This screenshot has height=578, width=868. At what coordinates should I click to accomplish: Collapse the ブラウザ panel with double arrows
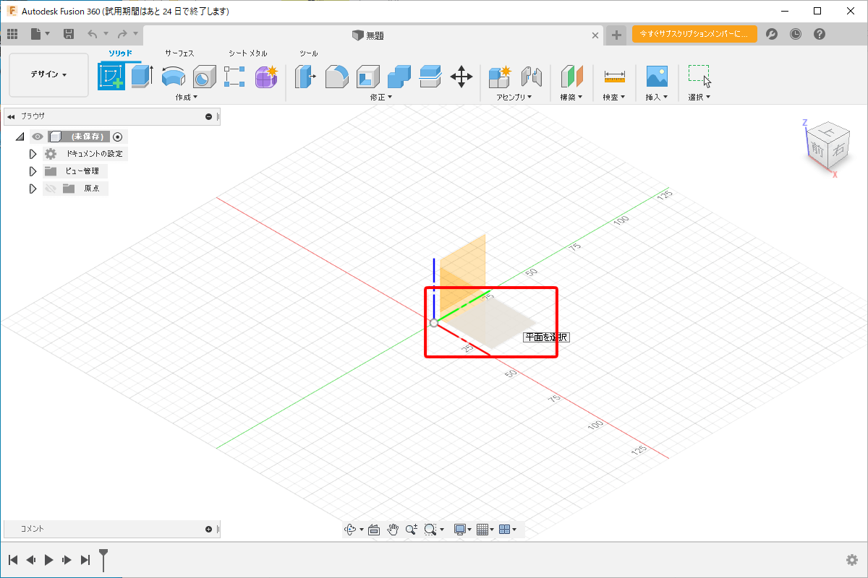[x=11, y=116]
